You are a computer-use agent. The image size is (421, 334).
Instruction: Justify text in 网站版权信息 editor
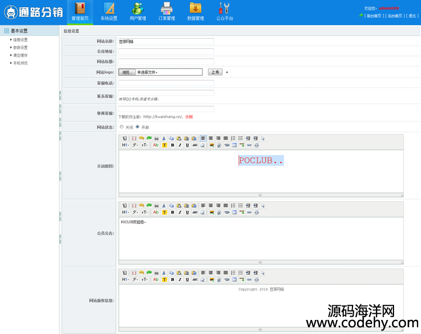point(226,273)
